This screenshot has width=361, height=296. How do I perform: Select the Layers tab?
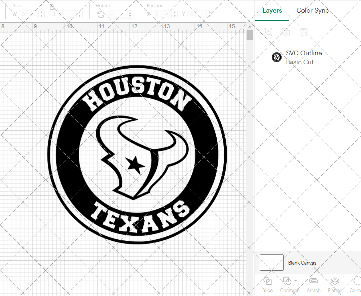pos(272,10)
